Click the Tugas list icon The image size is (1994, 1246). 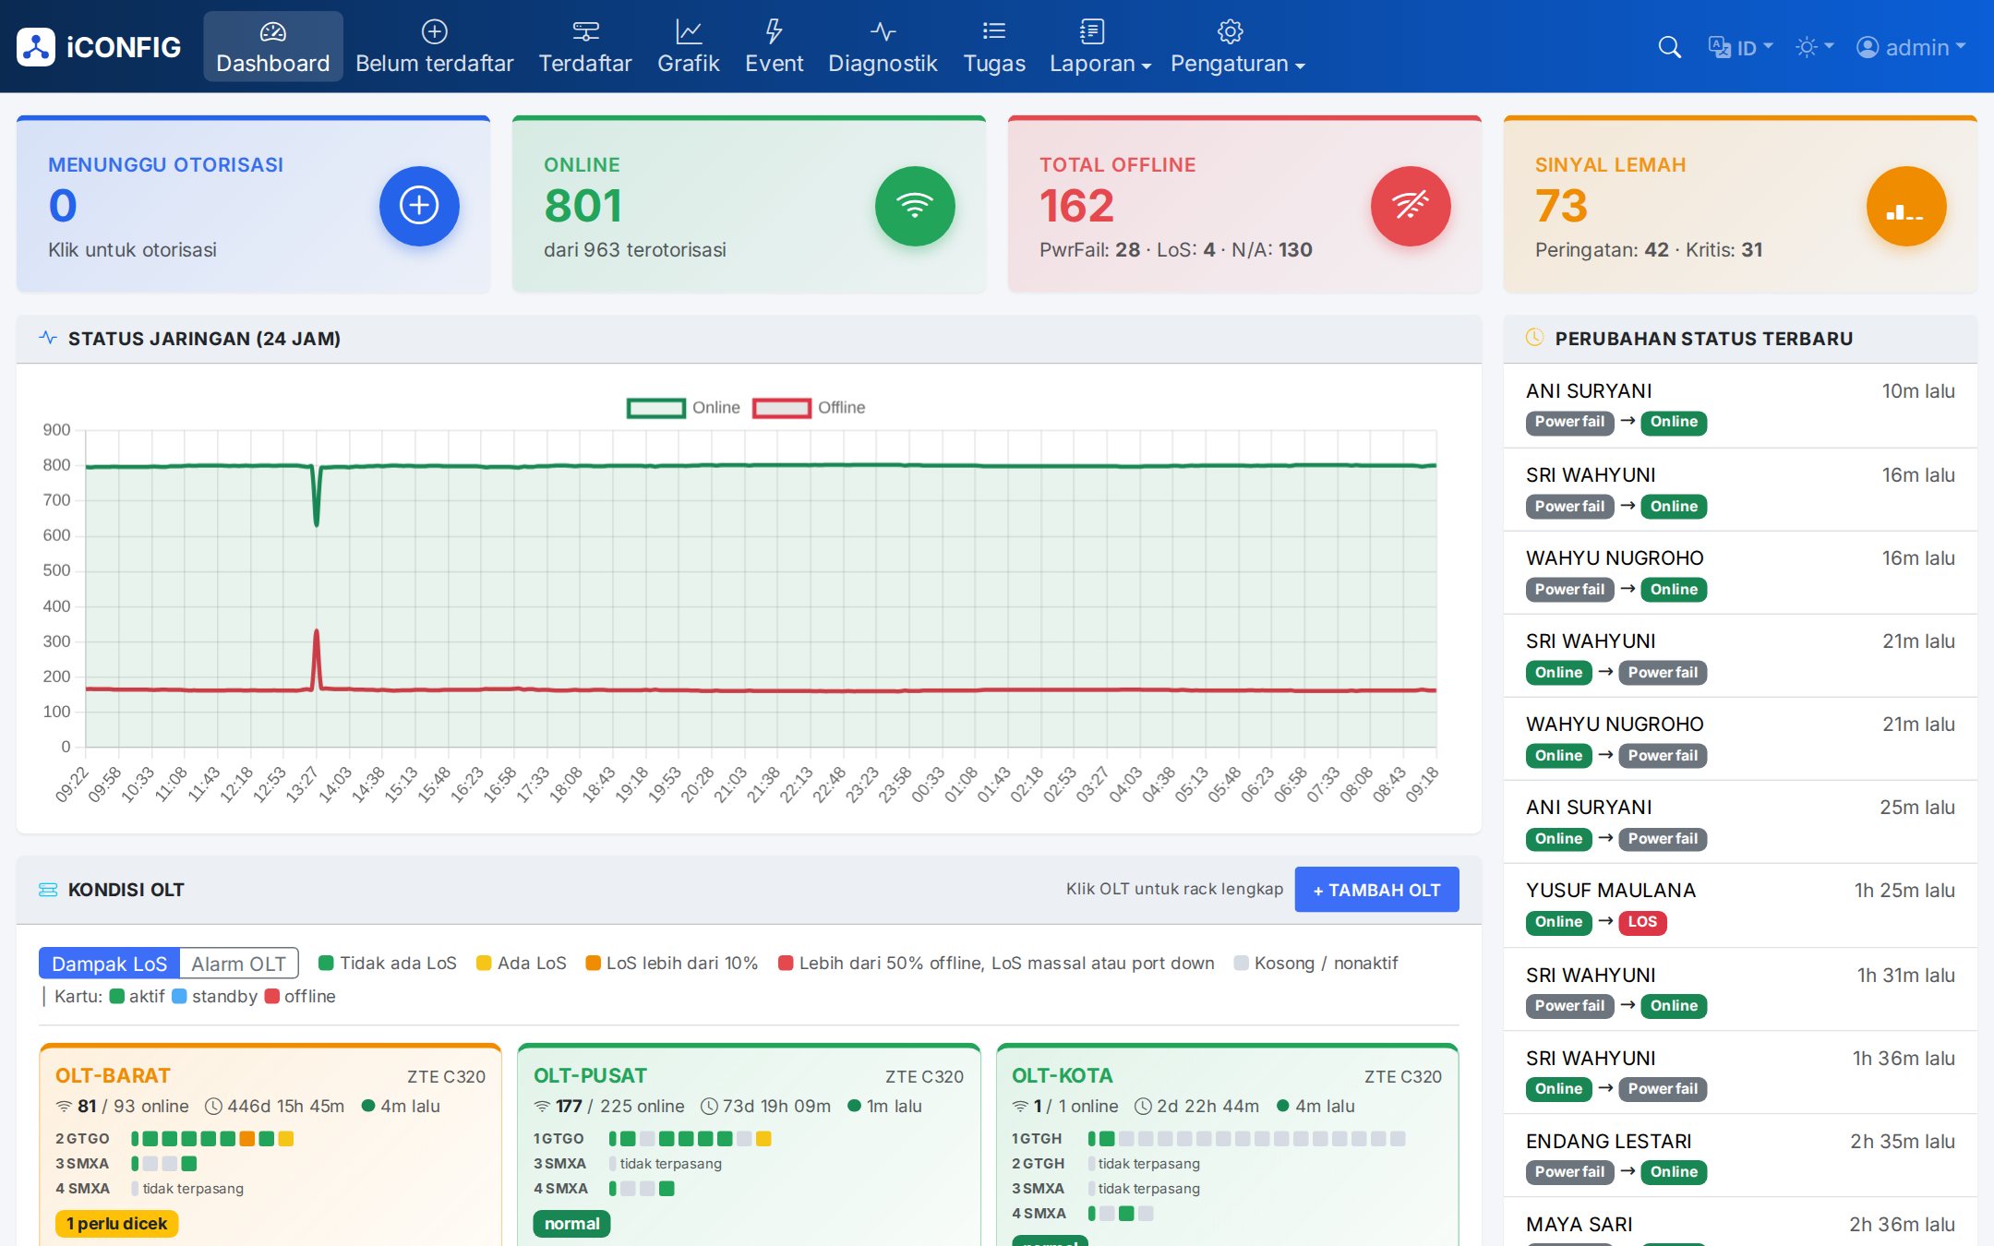coord(994,31)
